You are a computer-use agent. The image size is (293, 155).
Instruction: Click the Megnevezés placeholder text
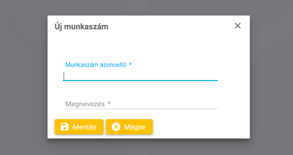pyautogui.click(x=85, y=104)
